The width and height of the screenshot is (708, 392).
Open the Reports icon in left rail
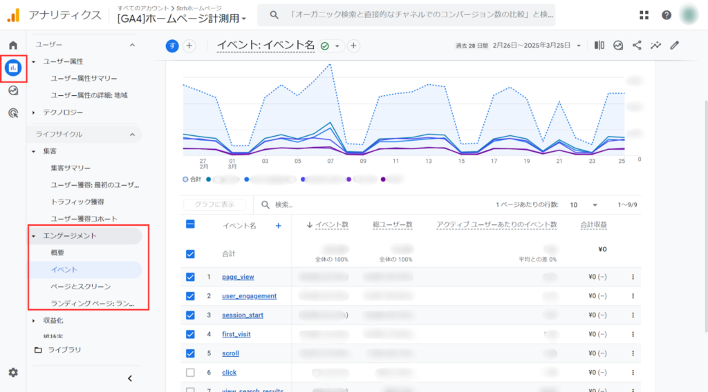(x=13, y=68)
